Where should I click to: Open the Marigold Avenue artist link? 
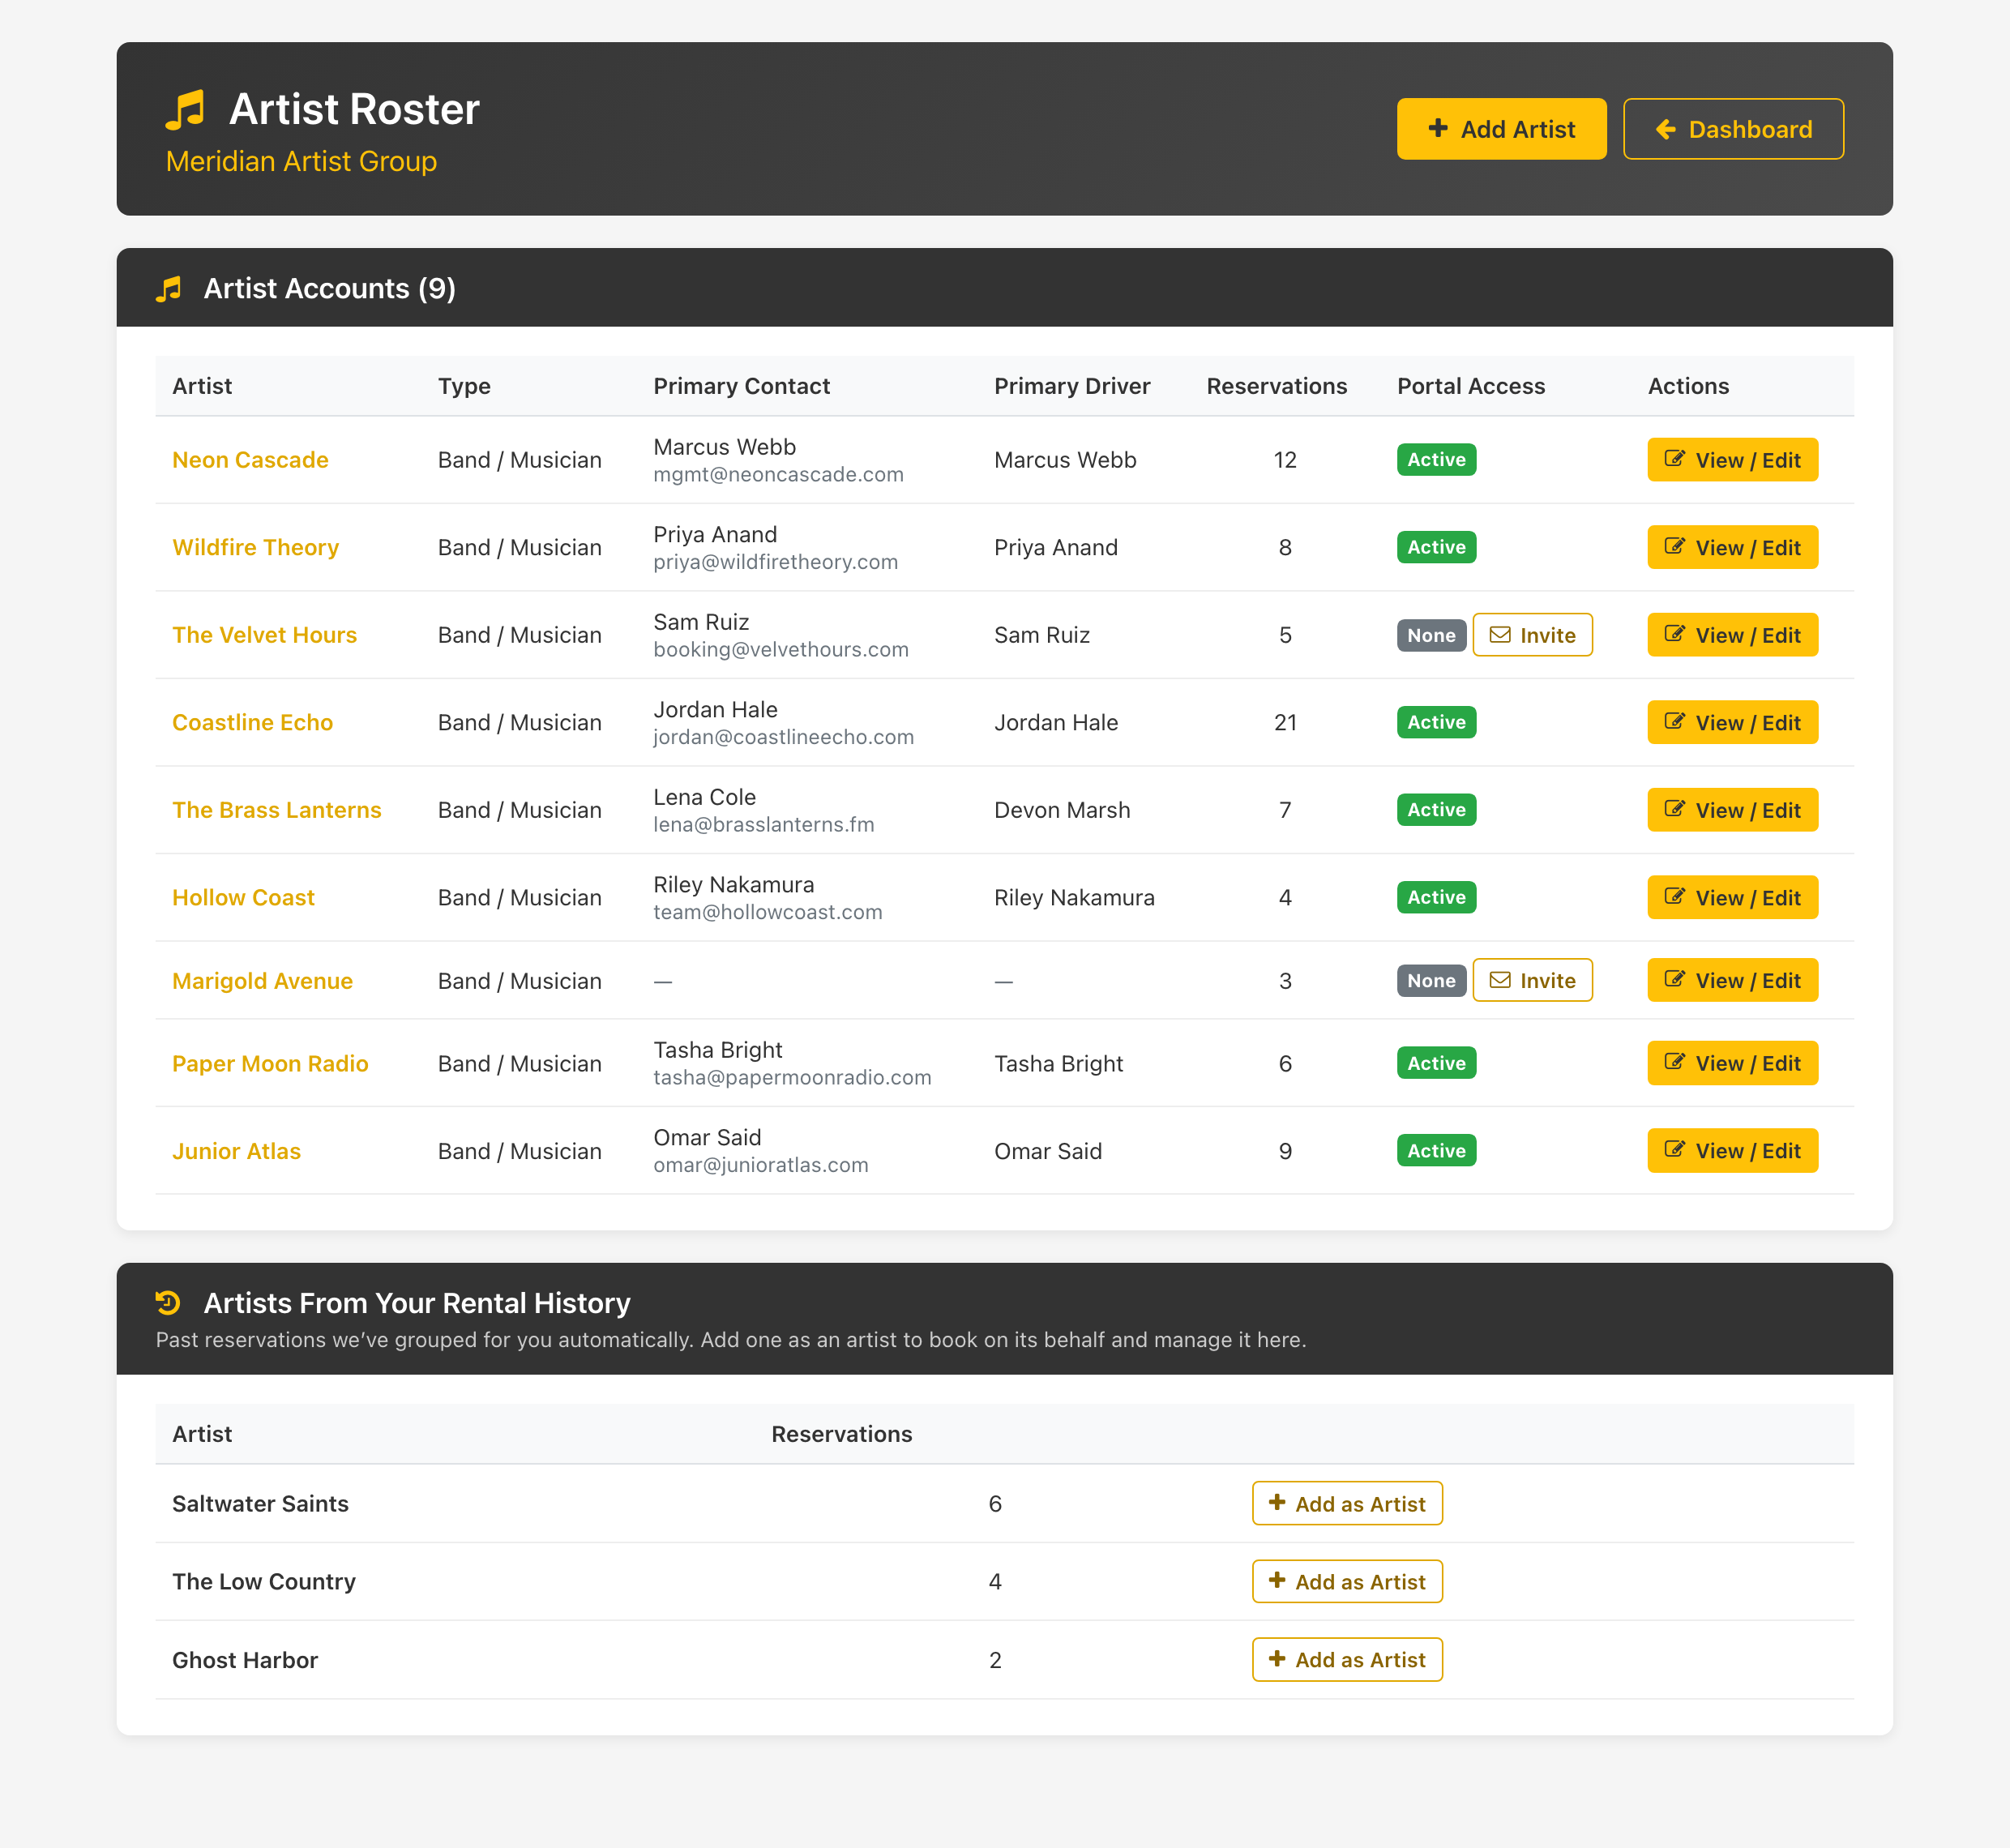(262, 981)
